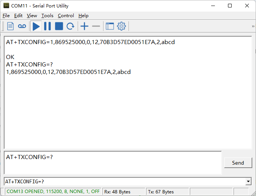Click the COM13 OPENED status bar entry
The height and width of the screenshot is (196, 256).
pyautogui.click(x=53, y=192)
